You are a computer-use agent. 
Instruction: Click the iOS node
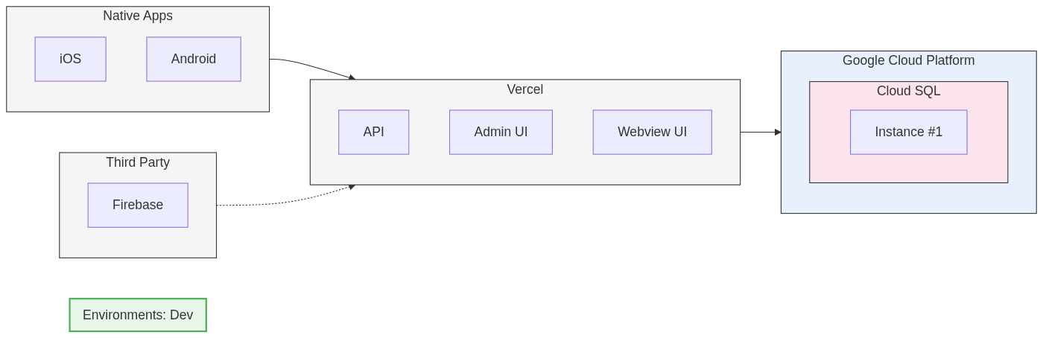tap(70, 59)
